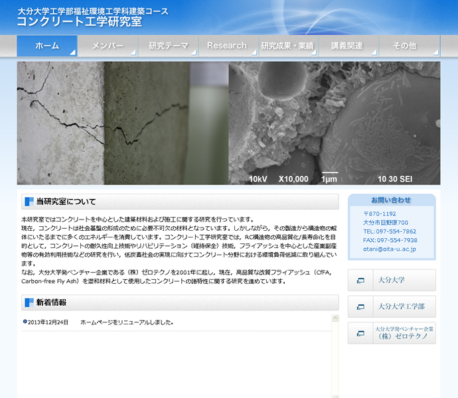
Task: Open the その他 navigation tab
Action: point(410,46)
